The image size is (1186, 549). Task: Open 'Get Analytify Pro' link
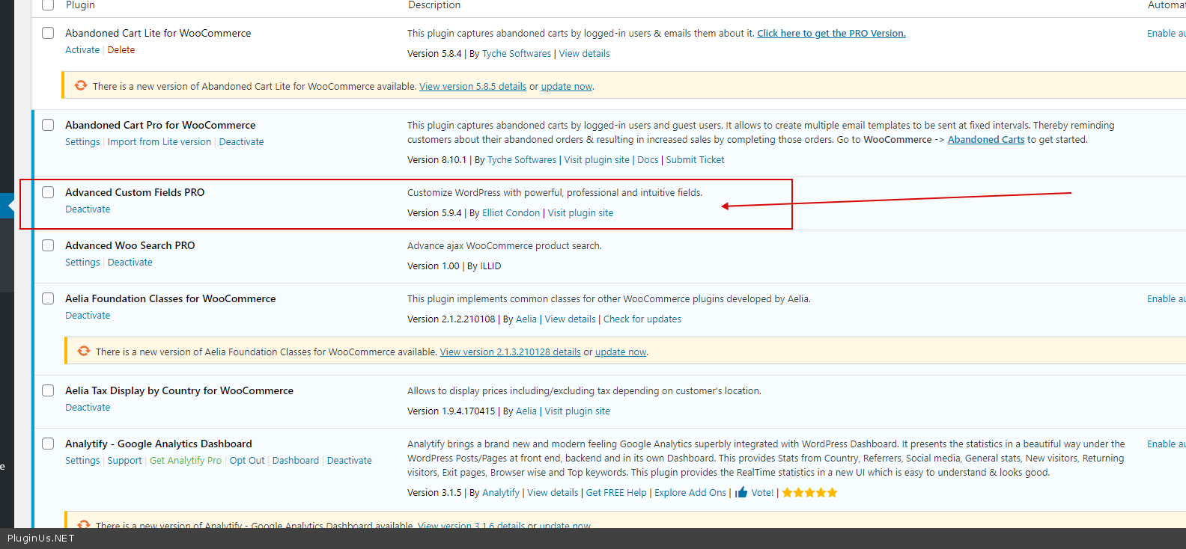click(186, 461)
